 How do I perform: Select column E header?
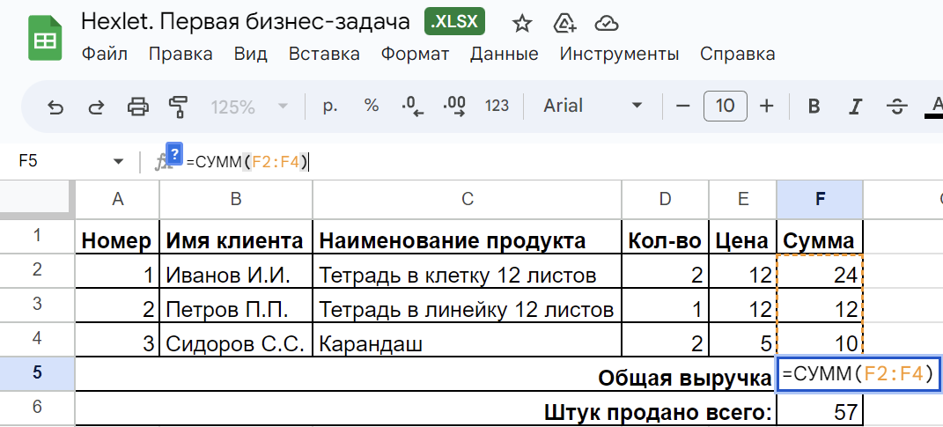tap(743, 200)
